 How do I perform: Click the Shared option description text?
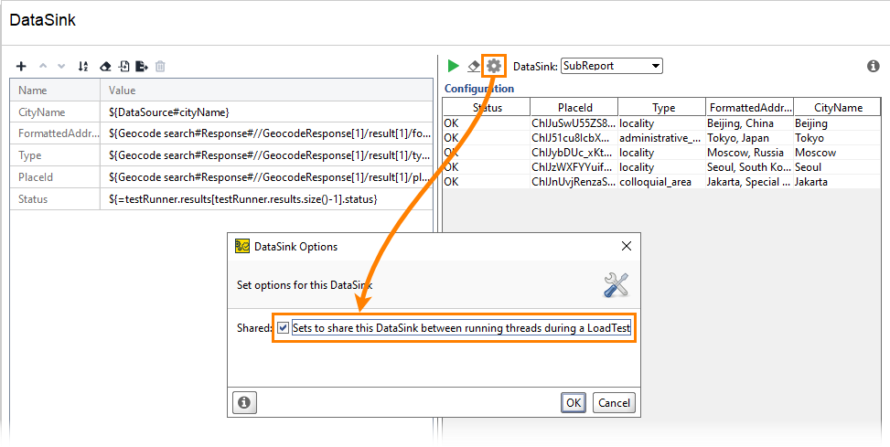click(461, 328)
